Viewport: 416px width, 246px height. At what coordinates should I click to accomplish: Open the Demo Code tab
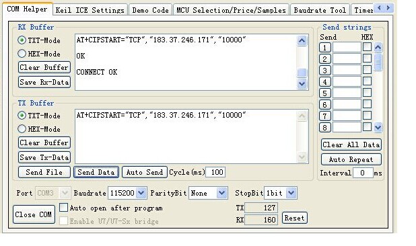[150, 10]
